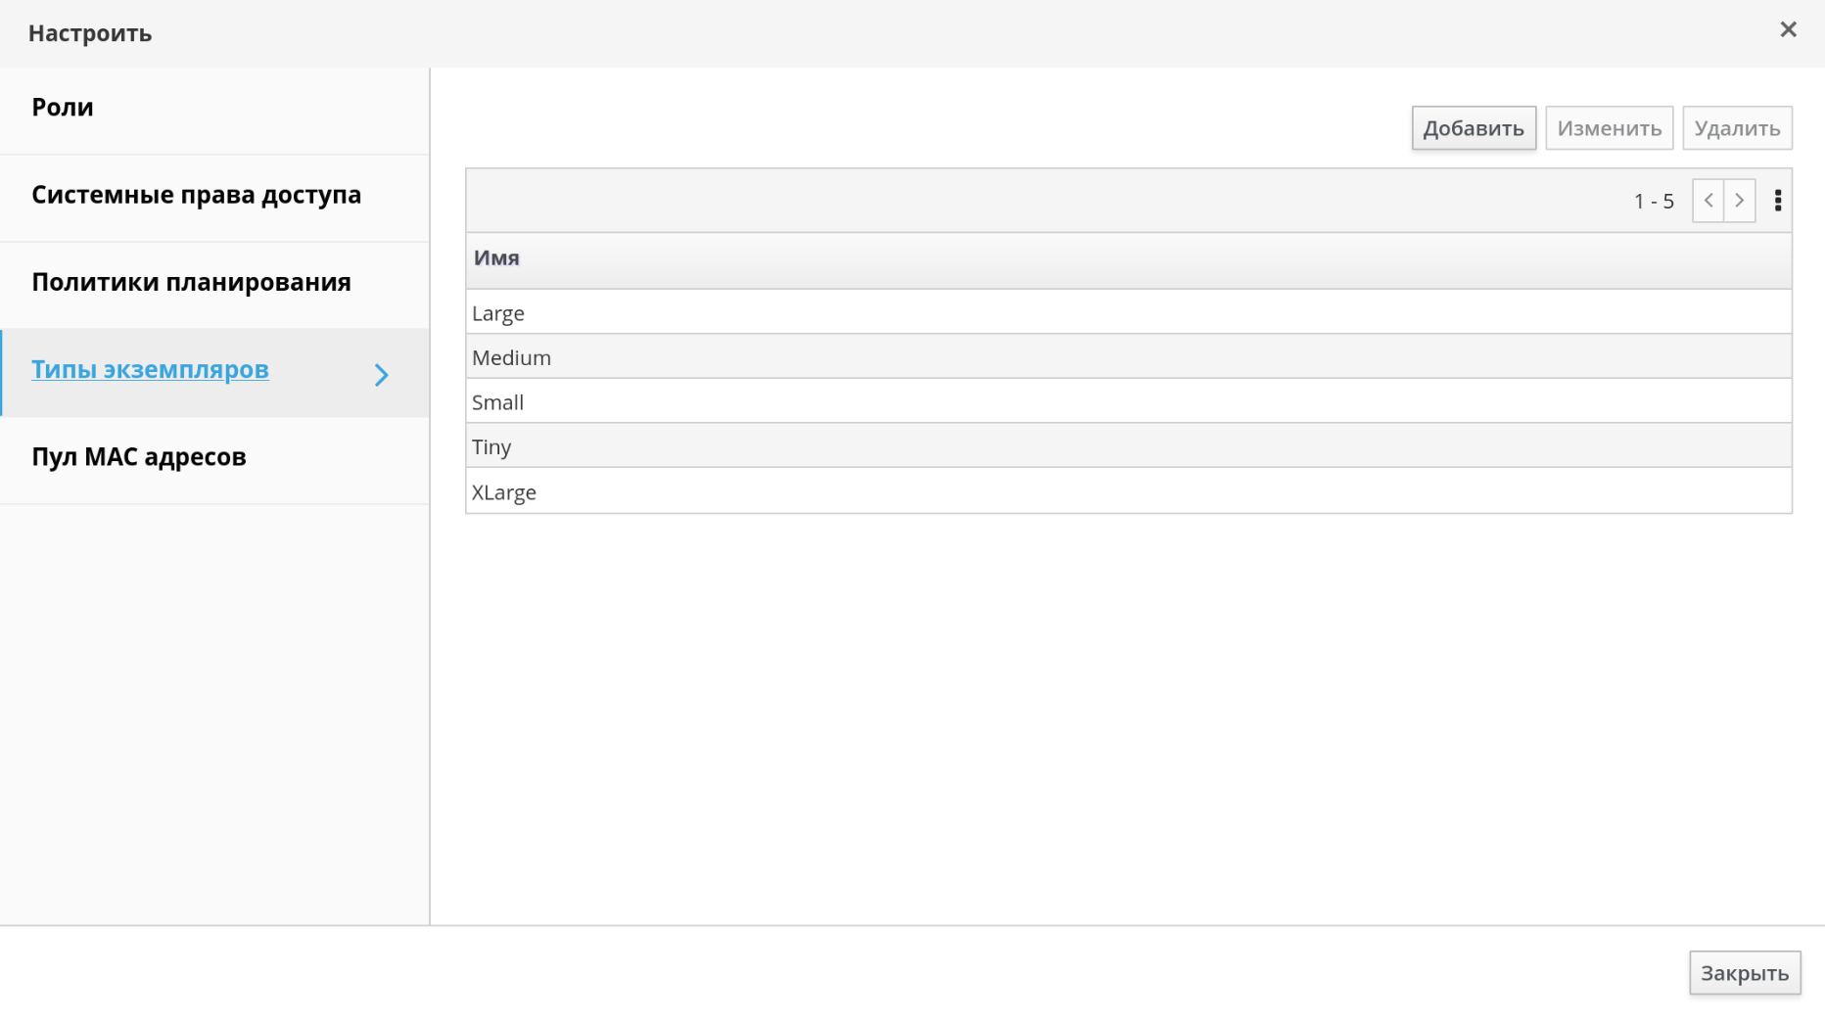This screenshot has height=1023, width=1825.
Task: Select the Типы экземпляров link
Action: (150, 370)
